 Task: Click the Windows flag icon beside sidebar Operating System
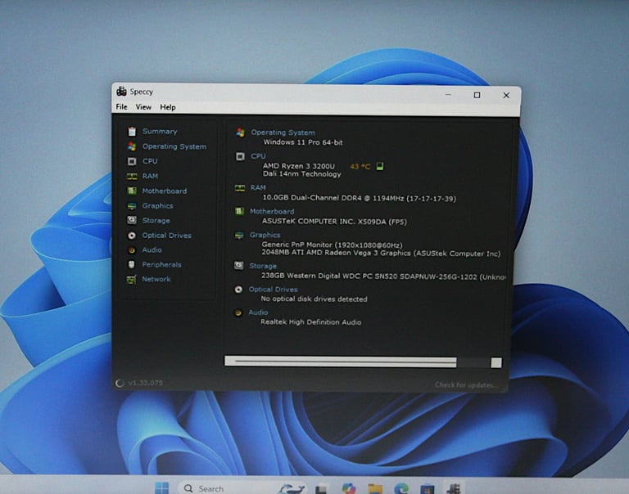point(132,146)
